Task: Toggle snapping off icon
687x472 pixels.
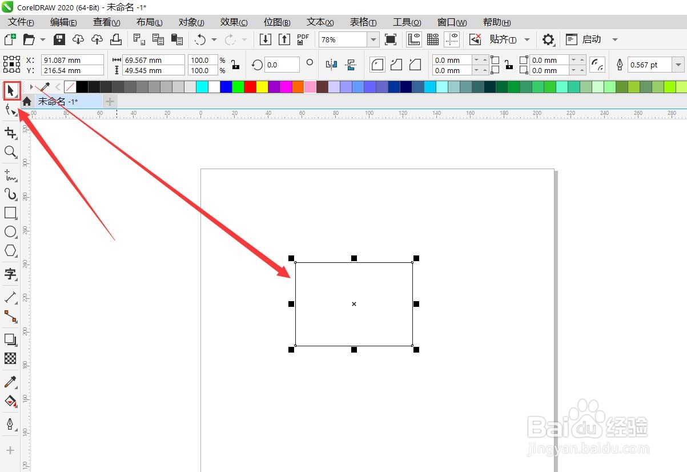Action: [x=475, y=39]
